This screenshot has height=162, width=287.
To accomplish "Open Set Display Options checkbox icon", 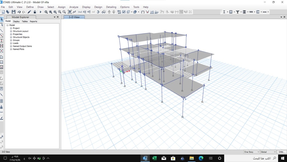I will (x=124, y=12).
